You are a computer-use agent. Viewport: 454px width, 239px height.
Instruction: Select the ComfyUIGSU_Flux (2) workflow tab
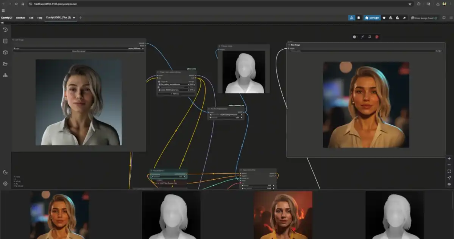click(59, 18)
